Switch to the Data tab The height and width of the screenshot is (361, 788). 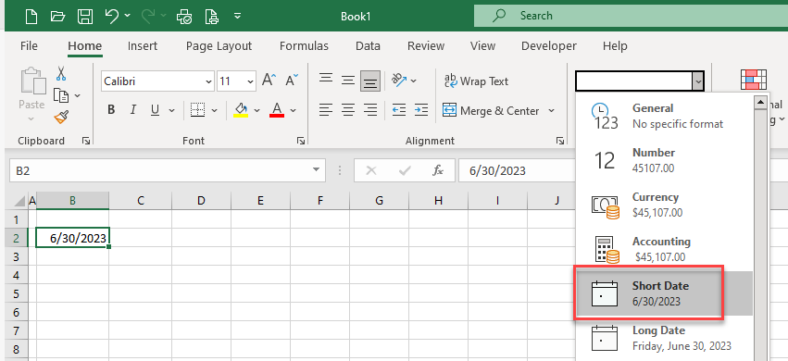click(x=368, y=45)
